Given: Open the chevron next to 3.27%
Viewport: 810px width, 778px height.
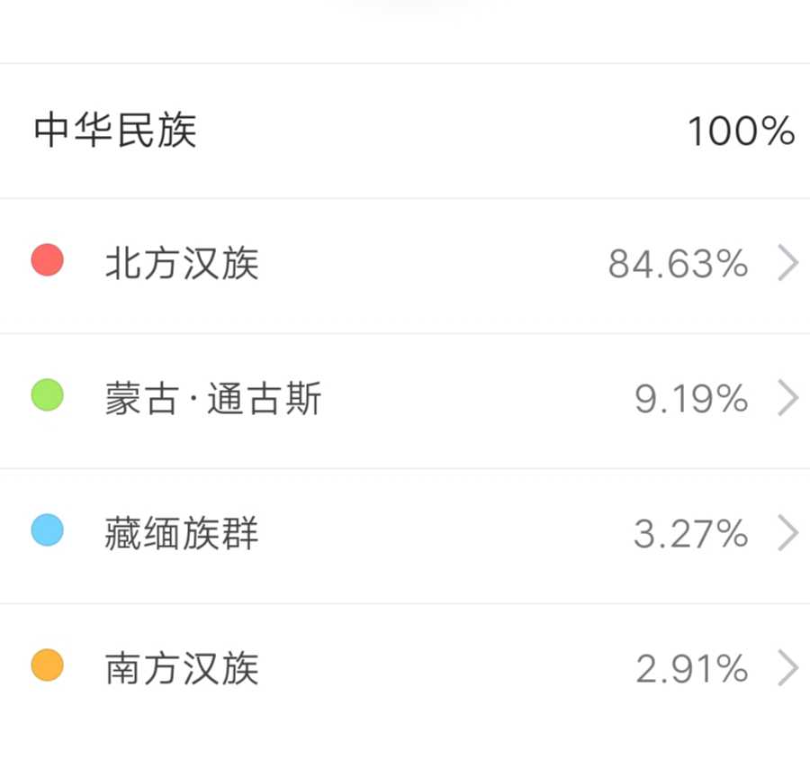Looking at the screenshot, I should click(787, 534).
